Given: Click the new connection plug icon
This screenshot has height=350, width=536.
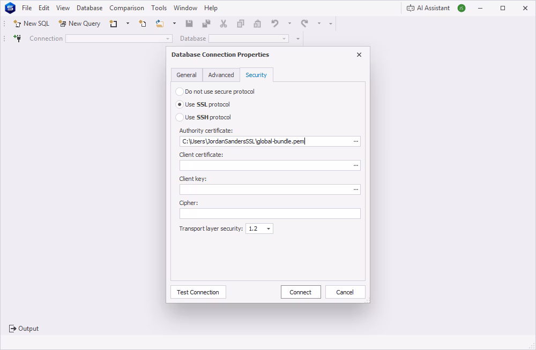Looking at the screenshot, I should tap(17, 38).
